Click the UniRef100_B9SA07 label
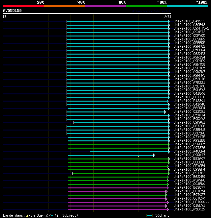 pyautogui.click(x=189, y=158)
